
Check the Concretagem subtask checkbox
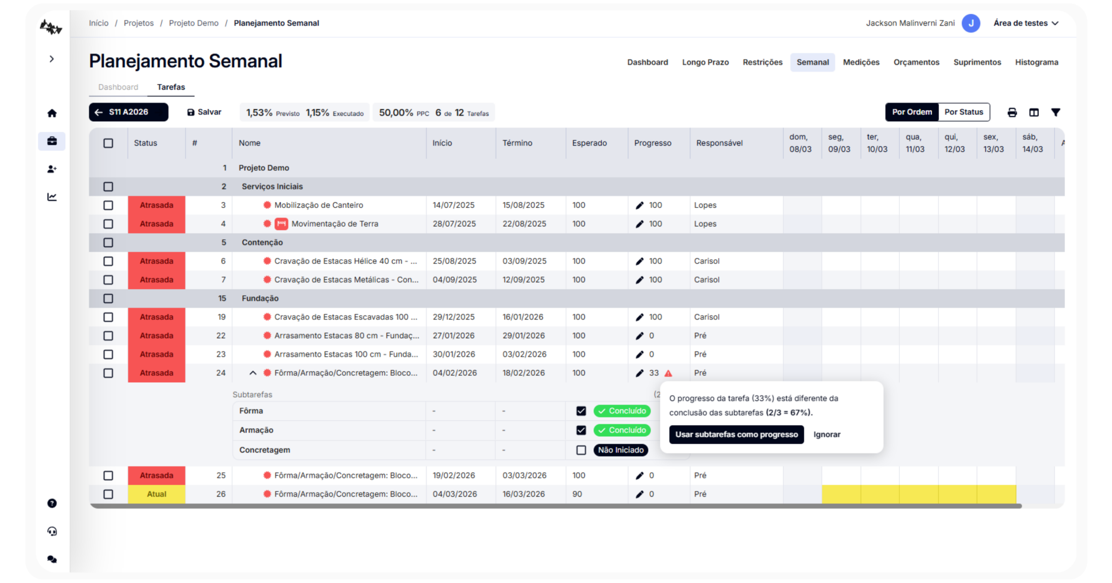(581, 450)
